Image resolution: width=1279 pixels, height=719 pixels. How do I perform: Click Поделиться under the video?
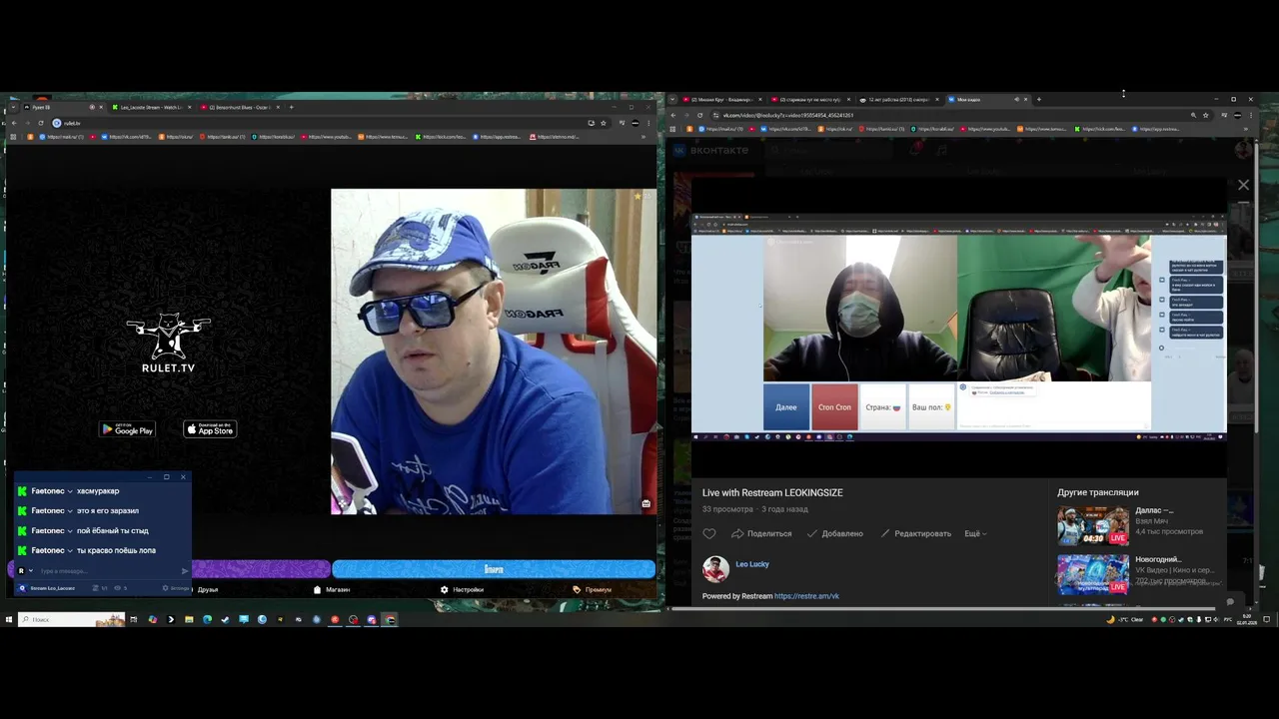(761, 533)
